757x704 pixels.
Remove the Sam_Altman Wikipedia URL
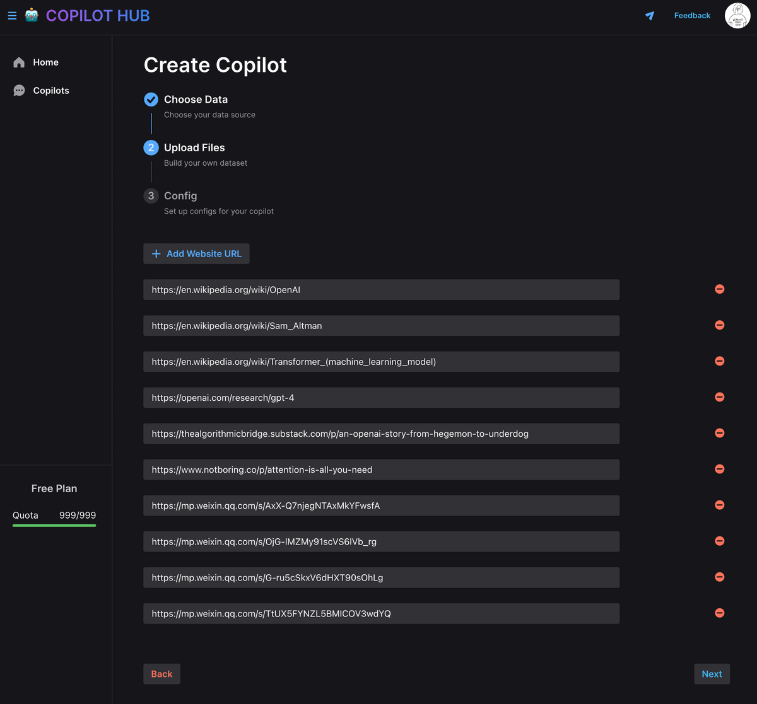click(719, 325)
